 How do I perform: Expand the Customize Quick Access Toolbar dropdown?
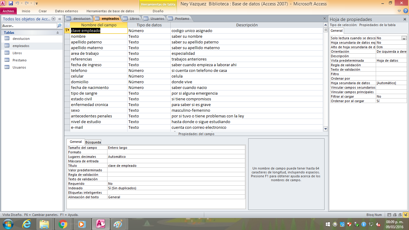37,4
